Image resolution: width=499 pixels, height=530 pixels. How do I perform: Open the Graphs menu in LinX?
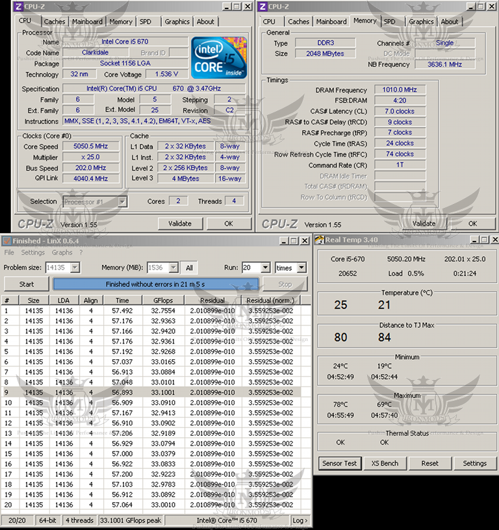pos(62,253)
